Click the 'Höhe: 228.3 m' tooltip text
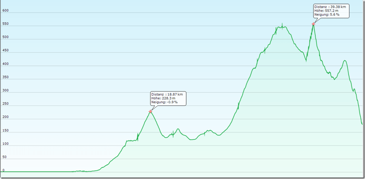Image resolution: width=365 pixels, height=179 pixels. click(164, 98)
